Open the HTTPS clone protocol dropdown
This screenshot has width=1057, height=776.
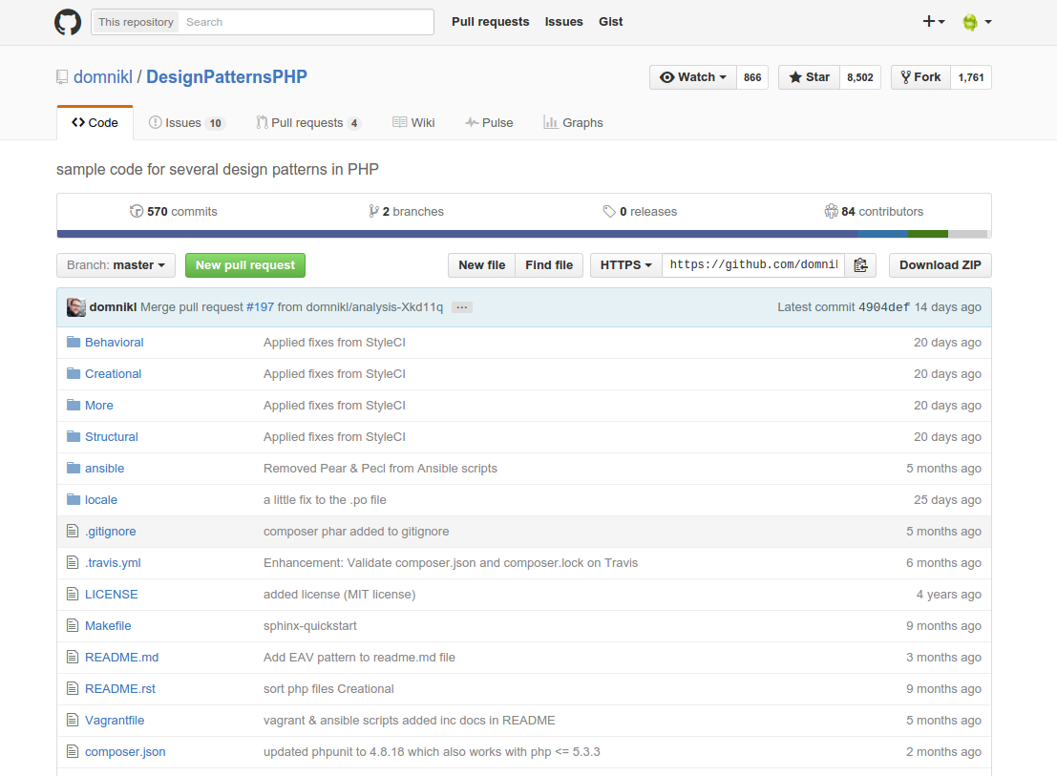point(626,265)
